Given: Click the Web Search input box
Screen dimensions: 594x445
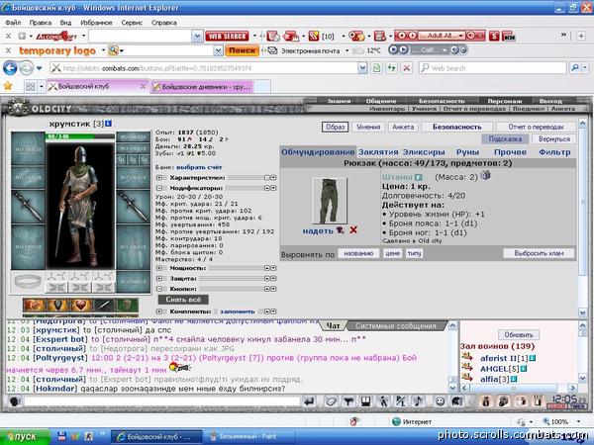Looking at the screenshot, I should coord(492,68).
